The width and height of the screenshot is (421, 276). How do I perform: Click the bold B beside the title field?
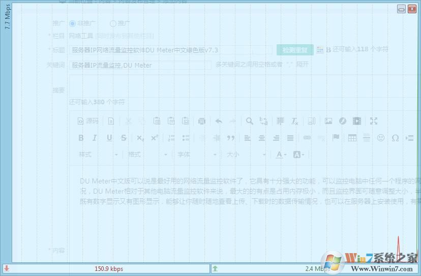click(328, 50)
